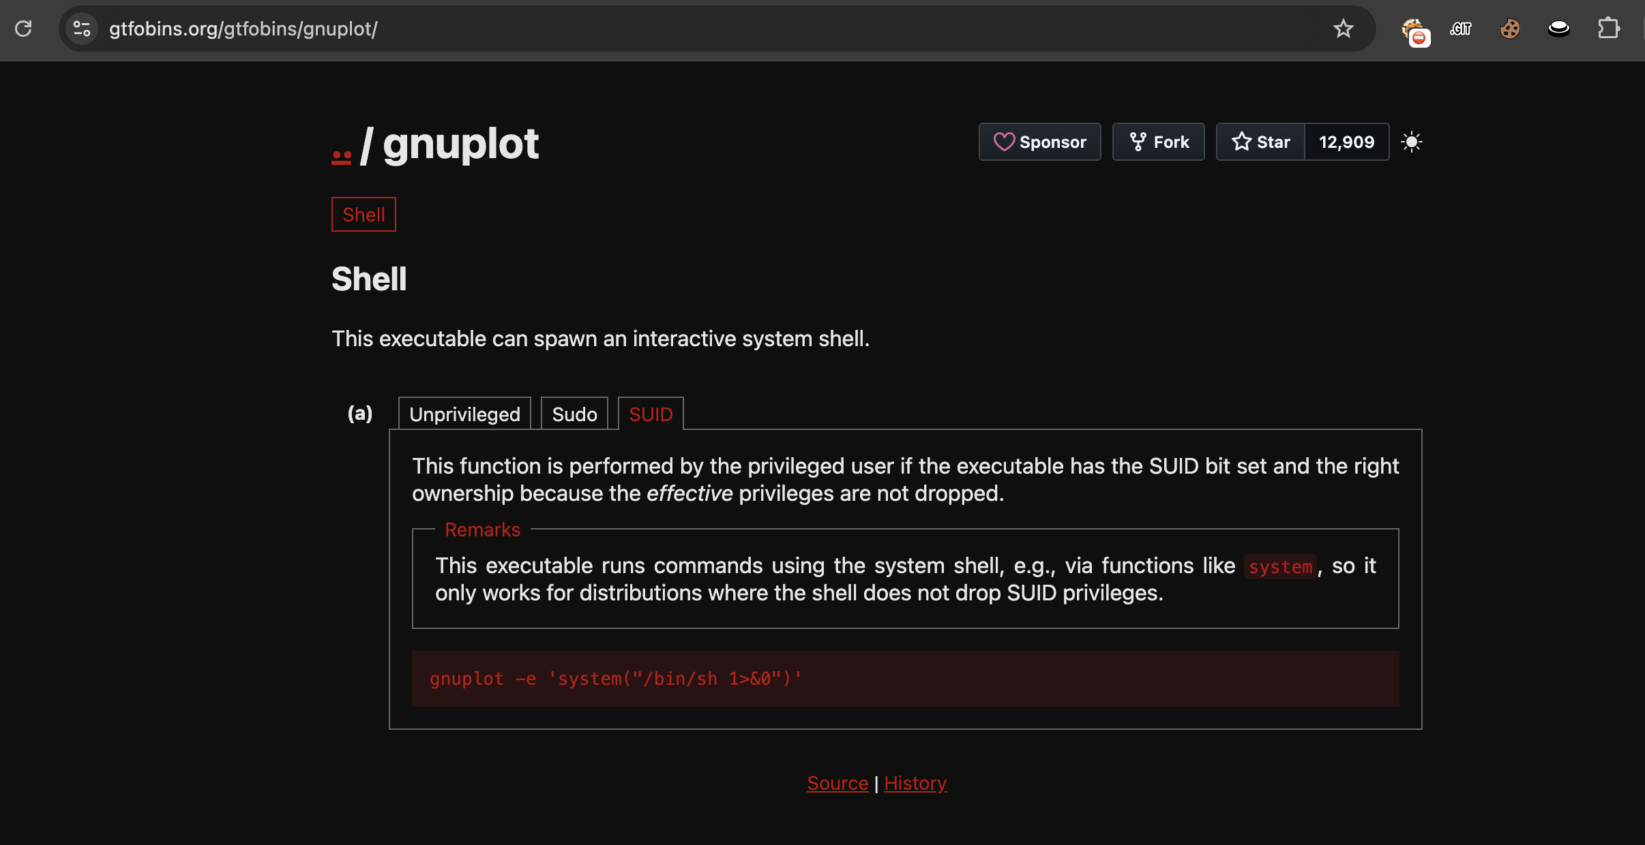The height and width of the screenshot is (845, 1645).
Task: Open site information icon in address bar
Action: click(82, 29)
